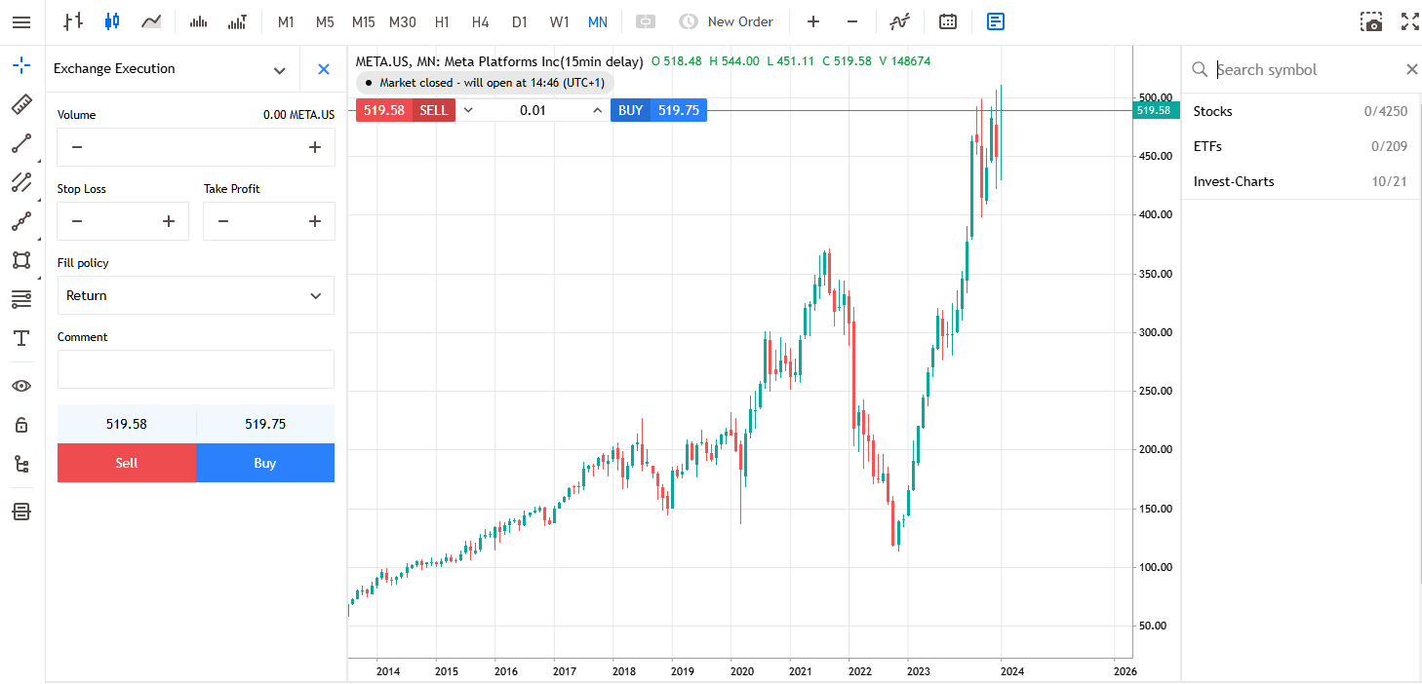Click the blue Buy button in order panel
The width and height of the screenshot is (1422, 684).
pos(265,463)
